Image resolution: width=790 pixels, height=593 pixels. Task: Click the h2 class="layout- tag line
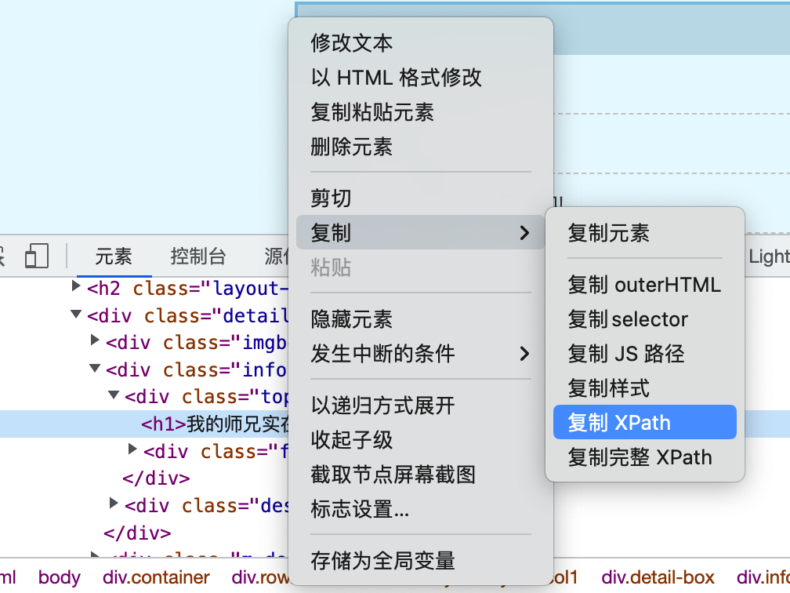[187, 289]
